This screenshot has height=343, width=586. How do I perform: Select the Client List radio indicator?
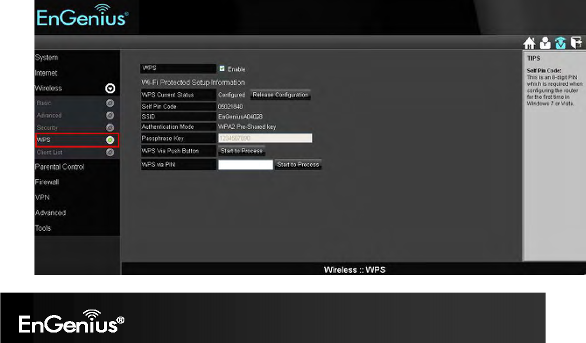110,152
